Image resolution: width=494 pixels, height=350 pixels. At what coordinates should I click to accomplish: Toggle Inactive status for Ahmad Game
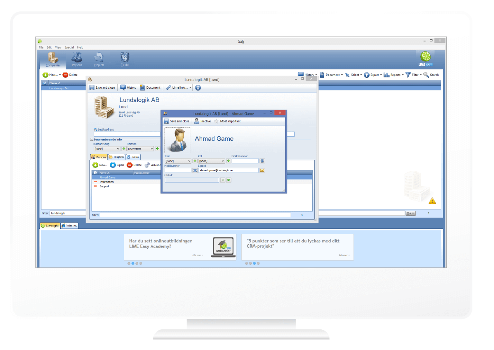(x=203, y=121)
